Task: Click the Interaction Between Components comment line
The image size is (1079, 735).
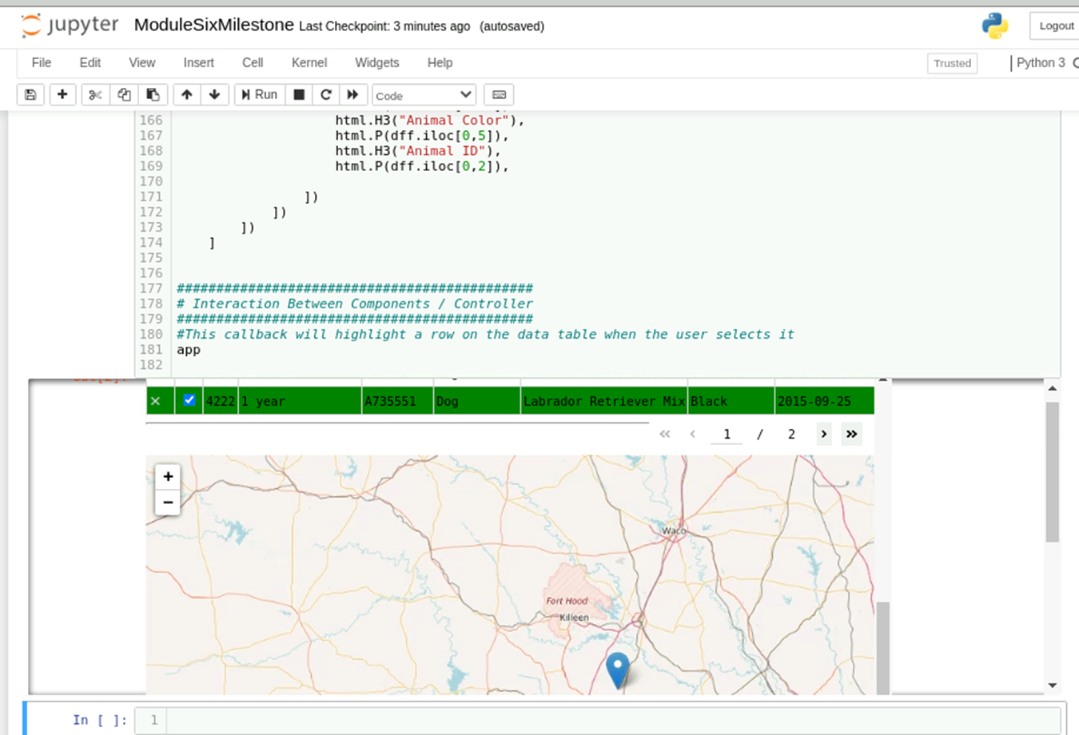Action: point(354,304)
